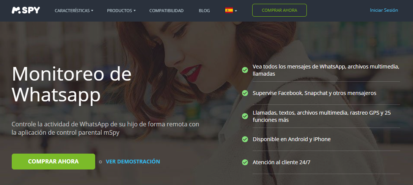Open the Características dropdown menu
This screenshot has height=185, width=413.
pos(74,11)
